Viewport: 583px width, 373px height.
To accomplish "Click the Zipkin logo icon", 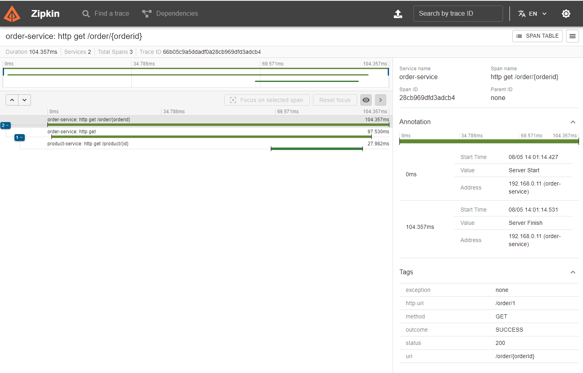I will [x=12, y=14].
